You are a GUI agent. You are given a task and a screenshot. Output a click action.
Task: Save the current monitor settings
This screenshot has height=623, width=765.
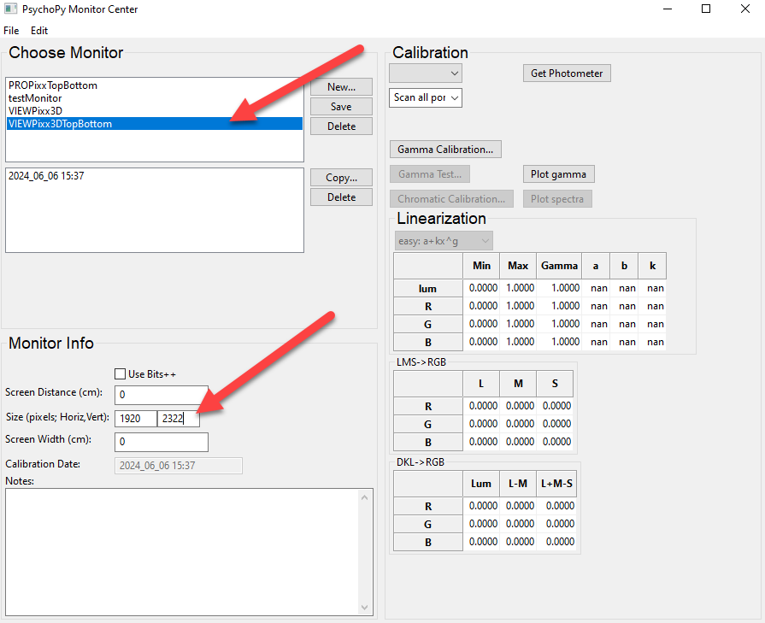(x=340, y=107)
